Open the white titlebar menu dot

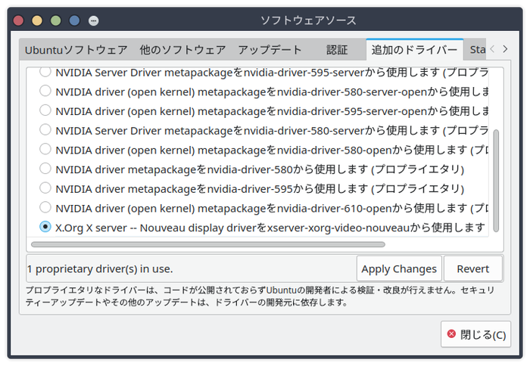[93, 21]
